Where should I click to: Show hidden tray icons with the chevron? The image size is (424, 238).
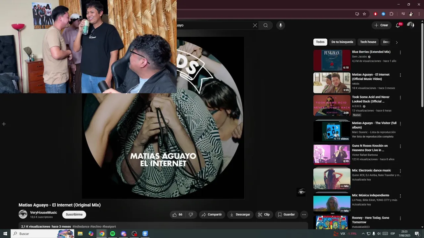click(363, 234)
